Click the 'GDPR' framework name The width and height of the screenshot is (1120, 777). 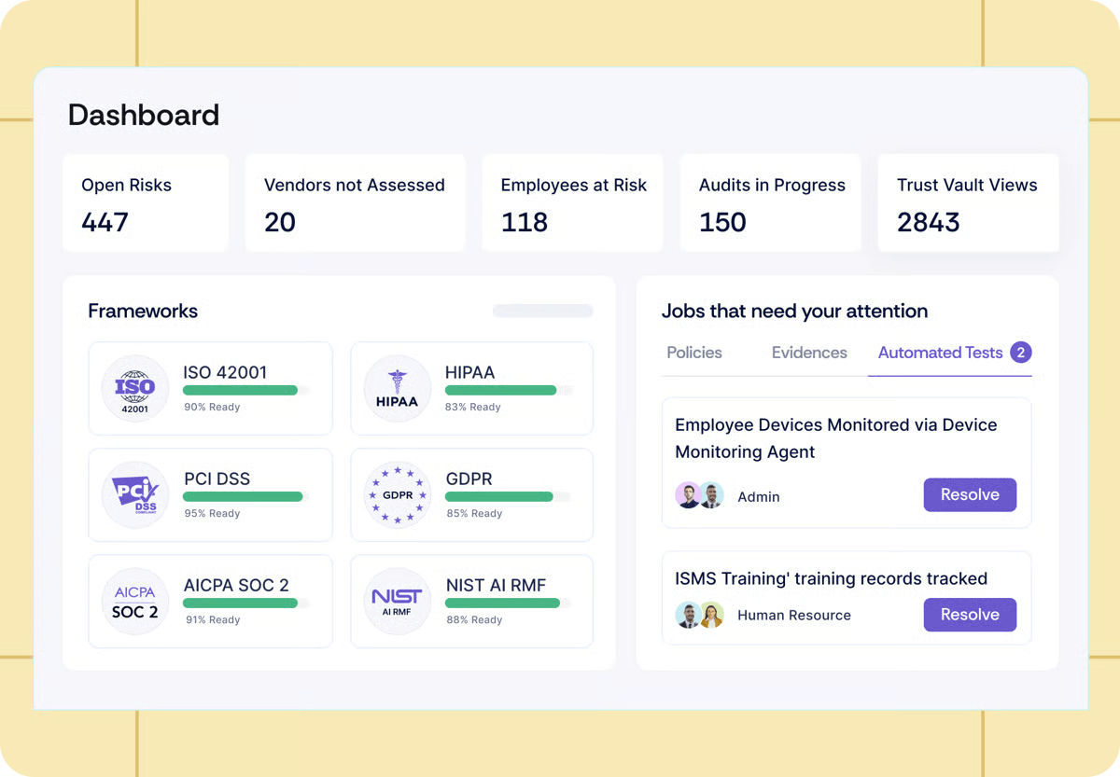[x=469, y=479]
